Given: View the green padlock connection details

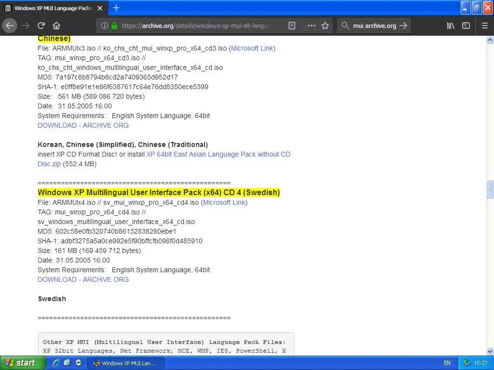Looking at the screenshot, I should [114, 26].
